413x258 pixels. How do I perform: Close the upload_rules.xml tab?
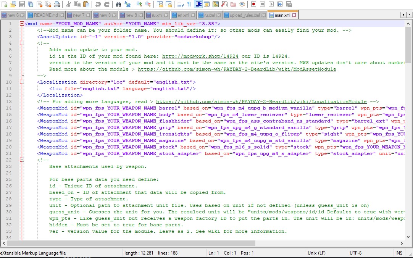point(263,15)
